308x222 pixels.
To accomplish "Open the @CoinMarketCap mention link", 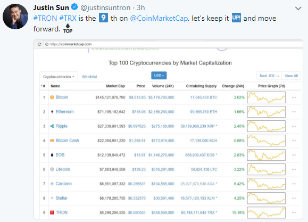I will (159, 18).
